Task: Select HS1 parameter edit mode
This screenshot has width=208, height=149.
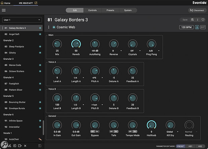Action: pos(190,146)
